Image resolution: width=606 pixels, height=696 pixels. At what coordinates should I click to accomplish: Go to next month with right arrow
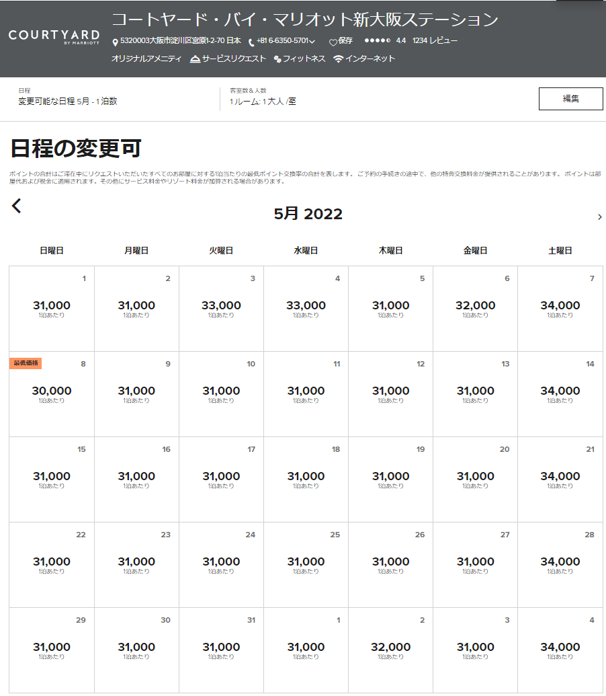point(599,217)
